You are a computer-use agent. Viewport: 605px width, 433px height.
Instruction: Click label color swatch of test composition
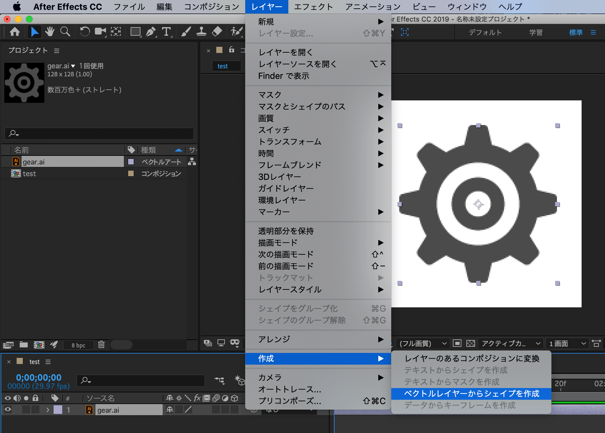(131, 173)
